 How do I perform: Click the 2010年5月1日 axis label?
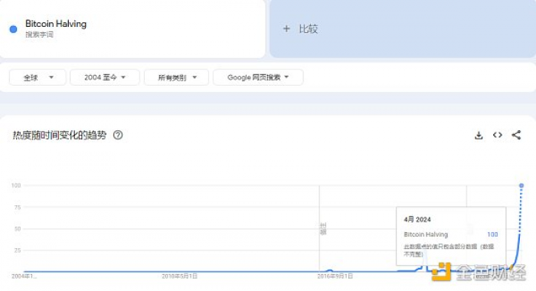(179, 276)
